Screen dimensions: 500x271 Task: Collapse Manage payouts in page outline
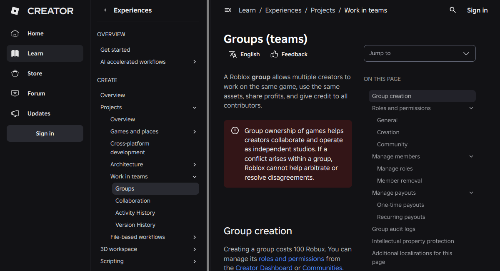(471, 193)
